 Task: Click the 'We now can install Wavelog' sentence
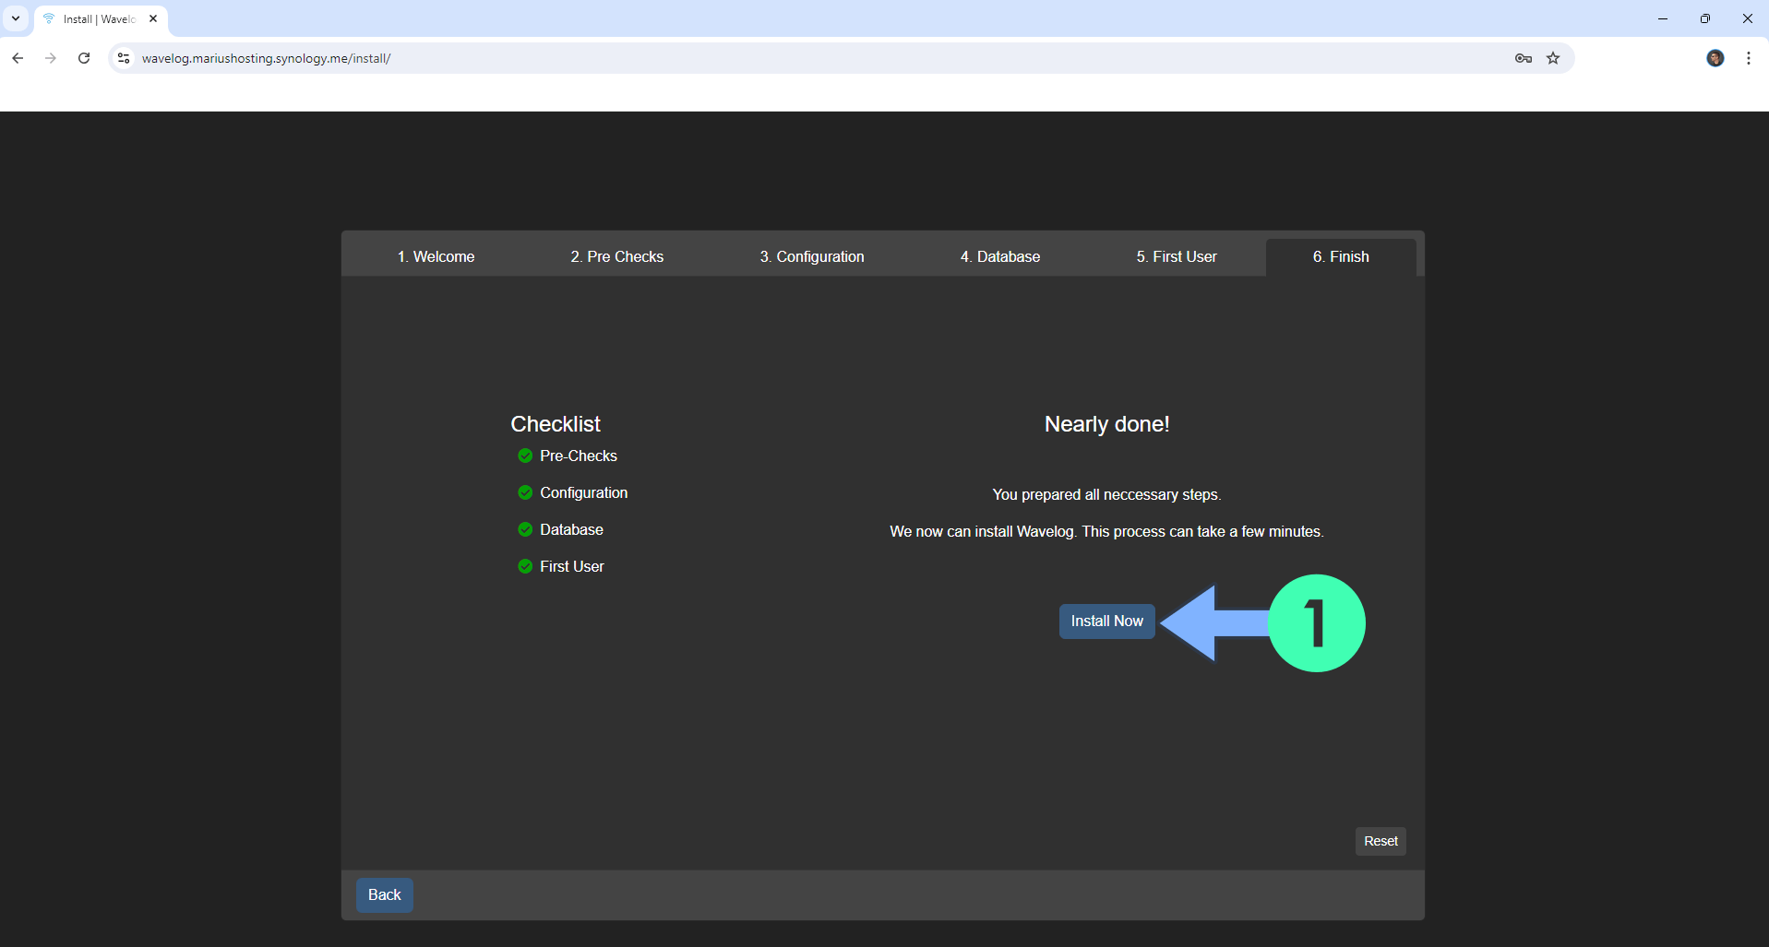1106,532
